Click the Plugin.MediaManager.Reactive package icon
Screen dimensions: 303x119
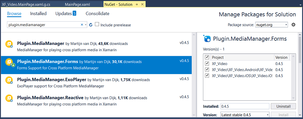pyautogui.click(x=9, y=98)
